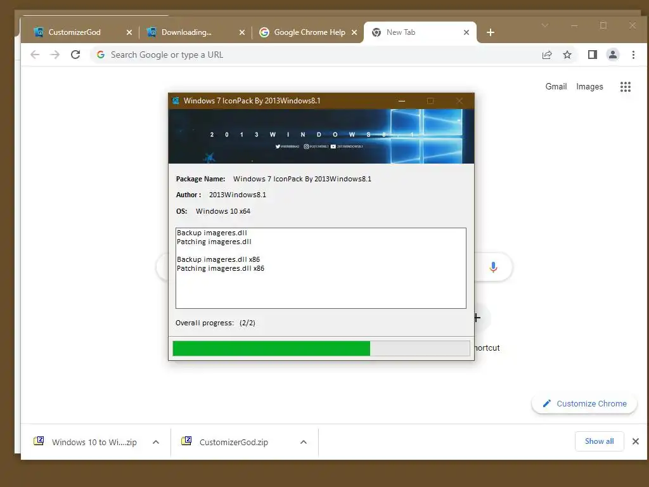Open the Images link
649x487 pixels.
pyautogui.click(x=589, y=86)
